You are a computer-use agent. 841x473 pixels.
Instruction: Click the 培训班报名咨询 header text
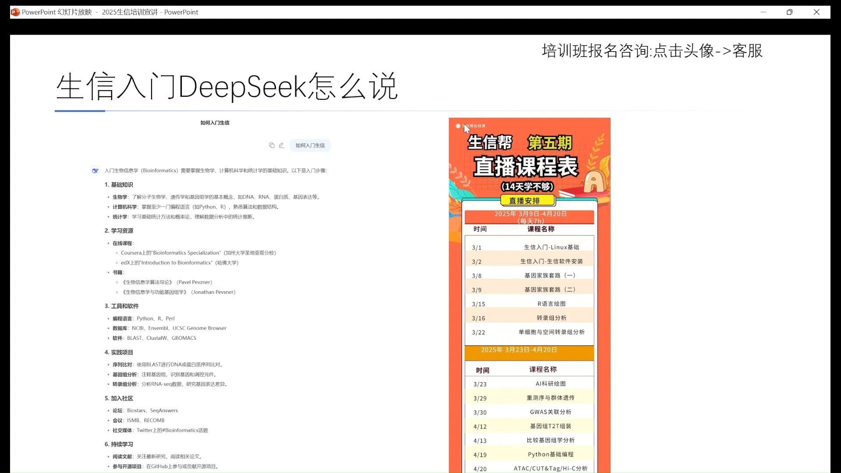tap(652, 51)
